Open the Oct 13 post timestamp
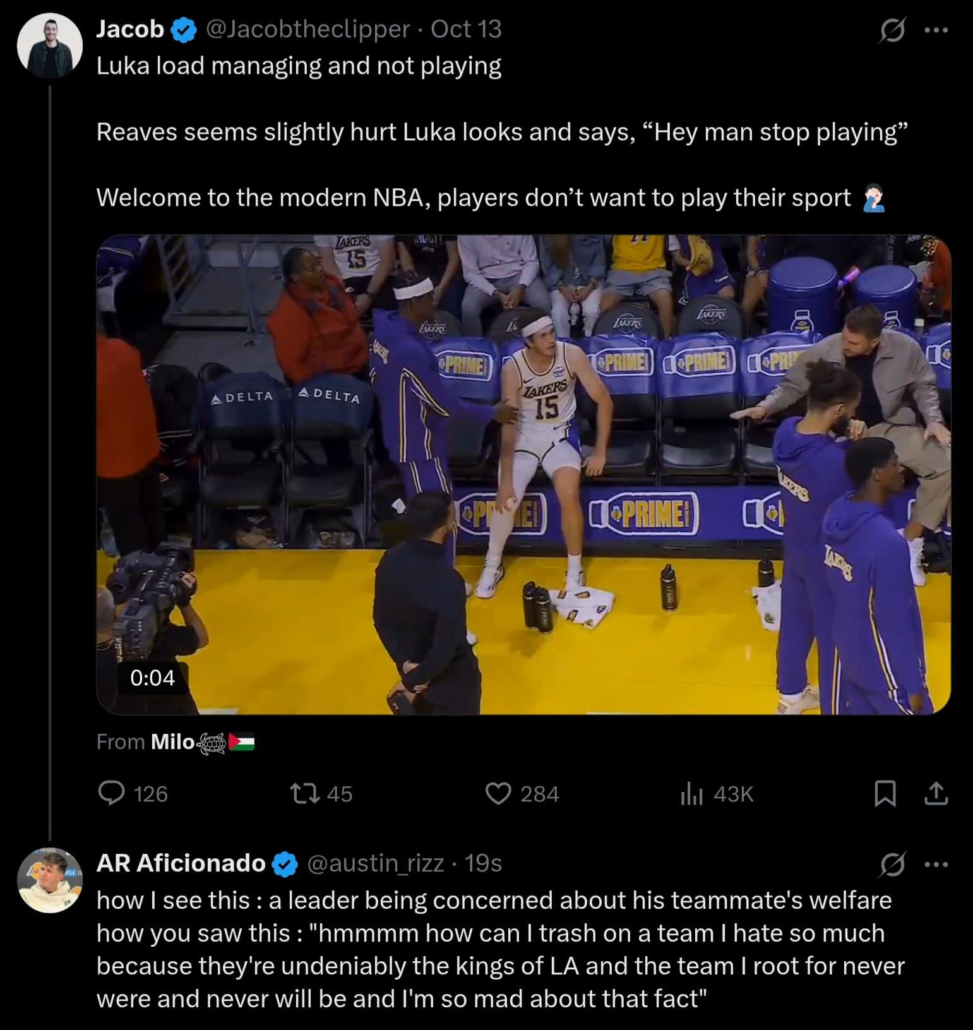The width and height of the screenshot is (973, 1030). pos(466,29)
